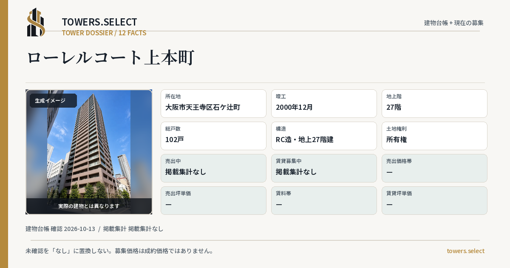Screen dimensions: 510x268
Task: Select the 土地権利 card showing 所有権
Action: (x=434, y=136)
